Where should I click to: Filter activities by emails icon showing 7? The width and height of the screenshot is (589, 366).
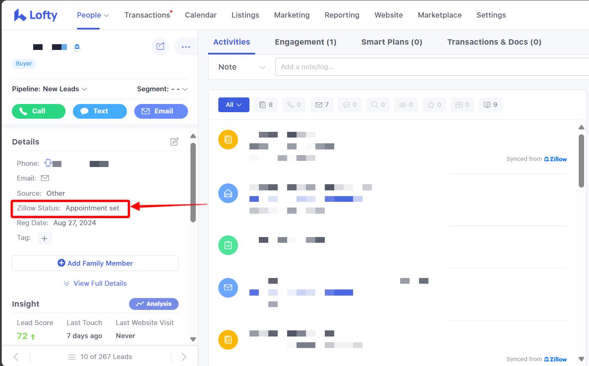[x=322, y=105]
